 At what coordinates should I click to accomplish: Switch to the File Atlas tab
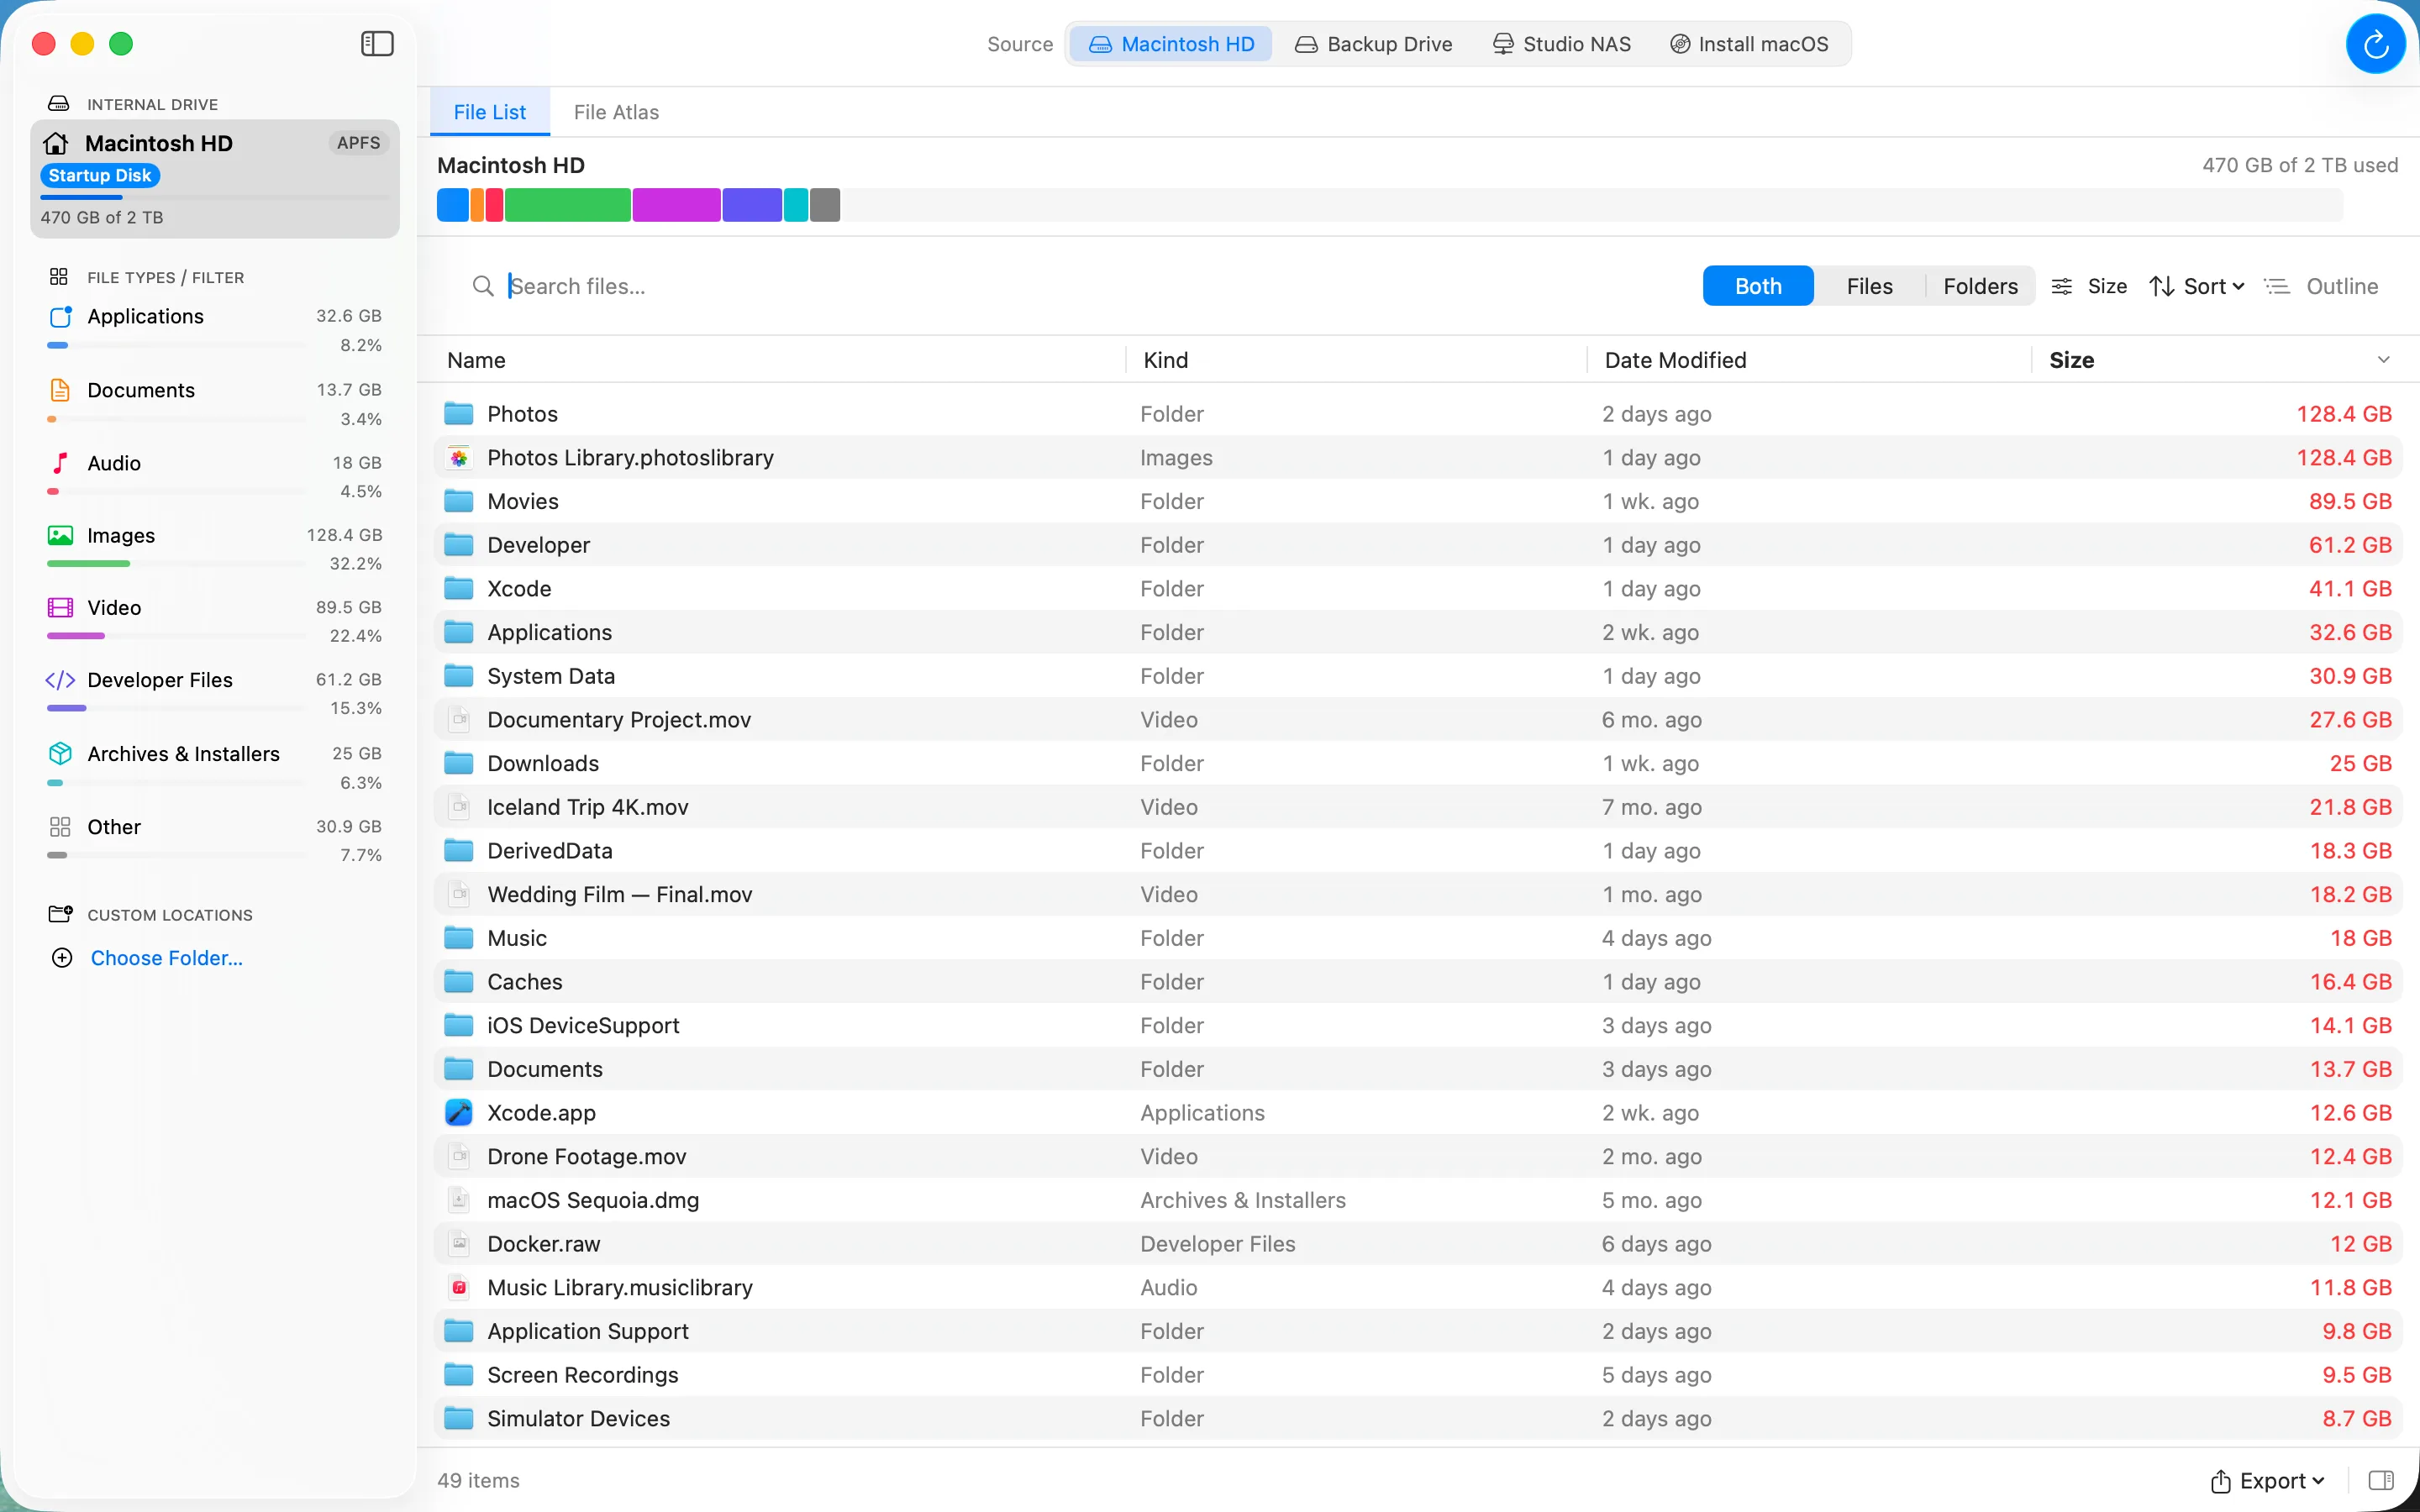[616, 112]
